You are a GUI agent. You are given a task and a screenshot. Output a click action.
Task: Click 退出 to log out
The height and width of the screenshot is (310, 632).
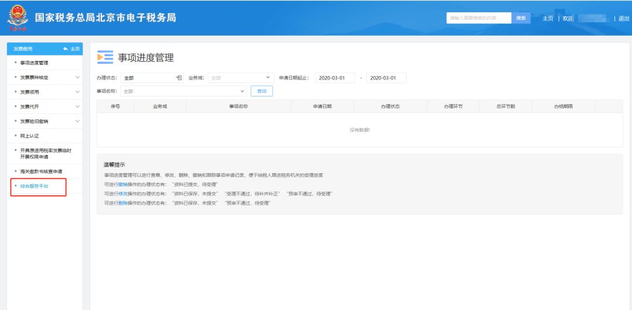tap(624, 19)
